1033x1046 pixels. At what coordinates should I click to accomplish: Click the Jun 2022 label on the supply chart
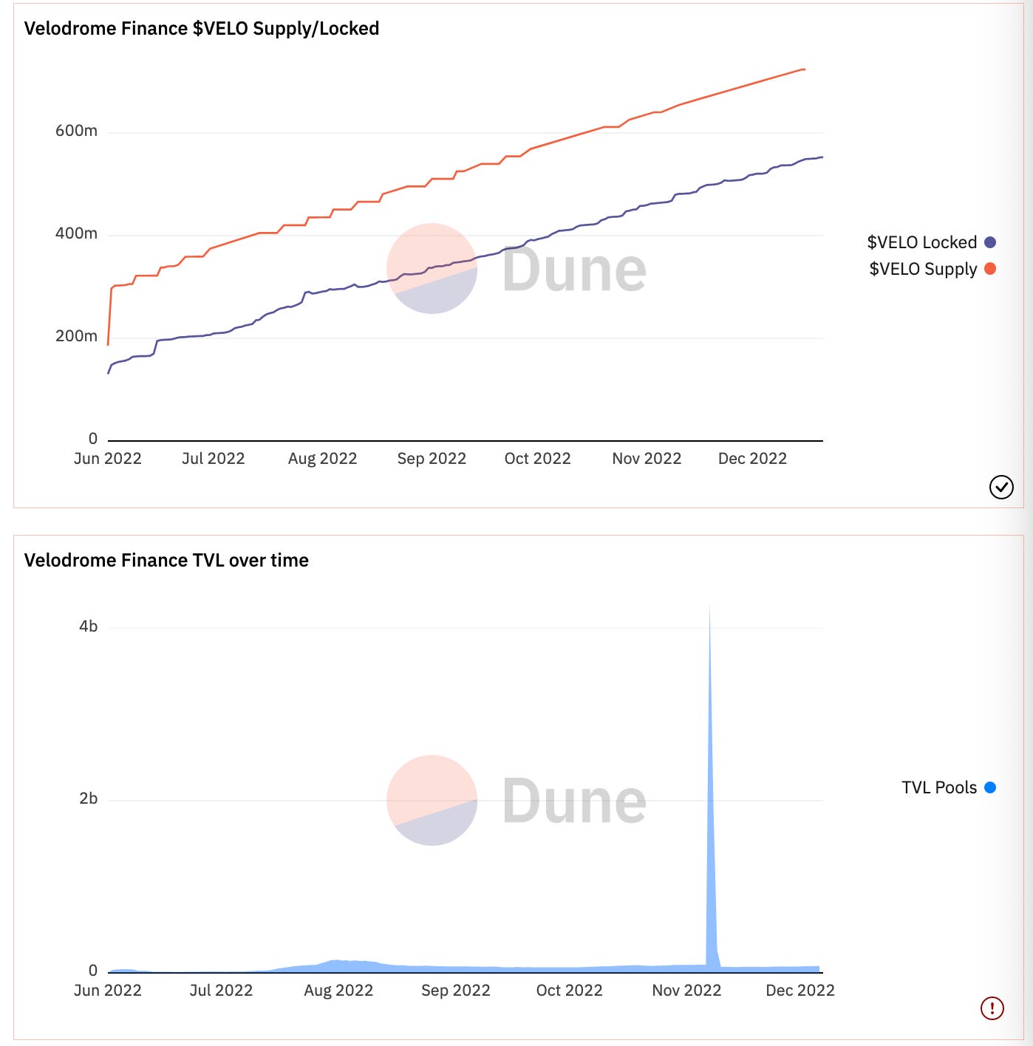click(x=108, y=459)
